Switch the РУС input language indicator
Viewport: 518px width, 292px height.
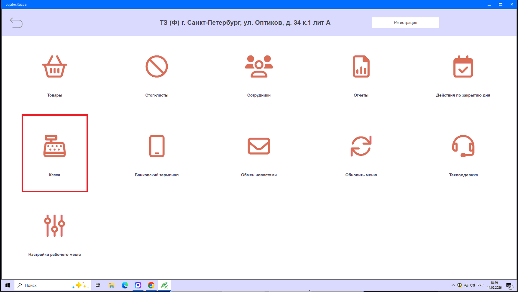(x=480, y=285)
